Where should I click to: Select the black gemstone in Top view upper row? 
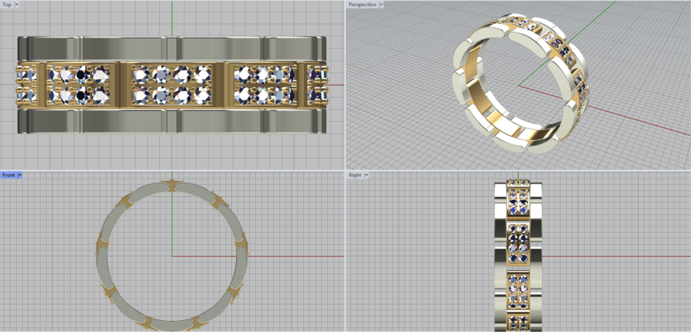point(82,73)
